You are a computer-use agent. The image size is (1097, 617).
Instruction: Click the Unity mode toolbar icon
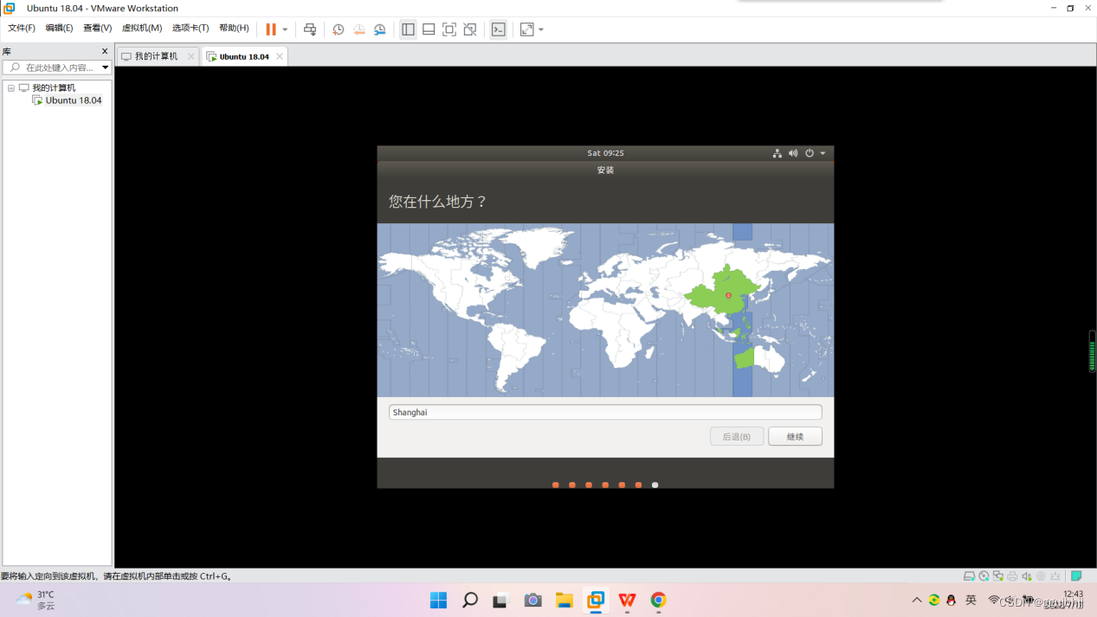(x=470, y=29)
